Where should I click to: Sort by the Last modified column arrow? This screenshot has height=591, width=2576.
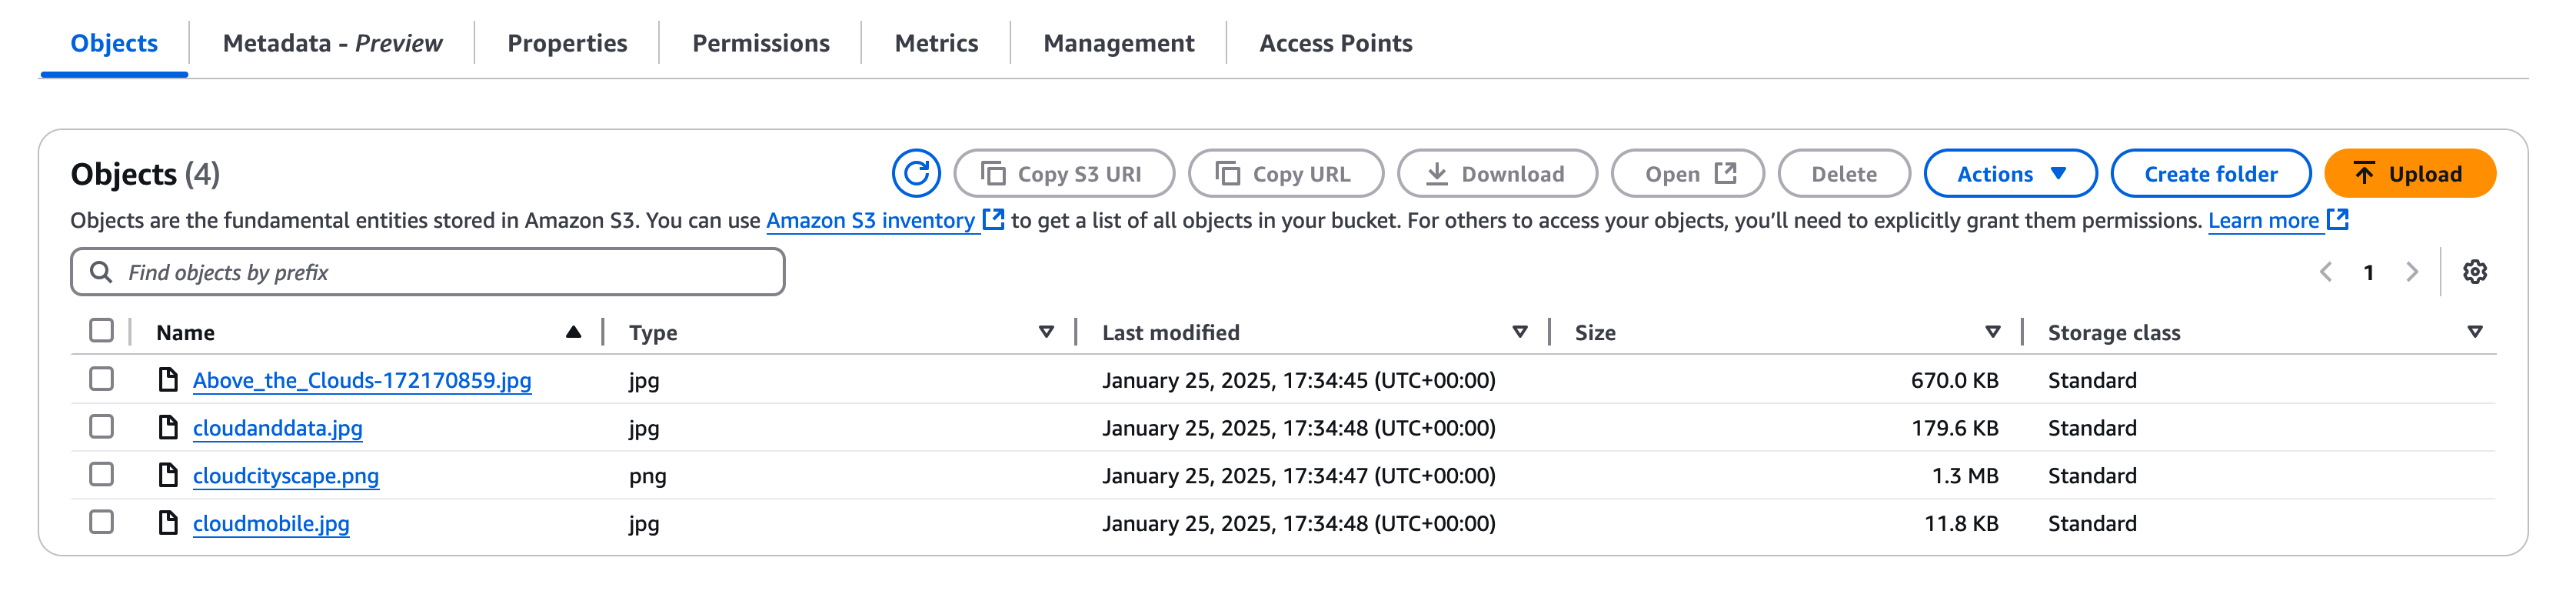[x=1519, y=332]
